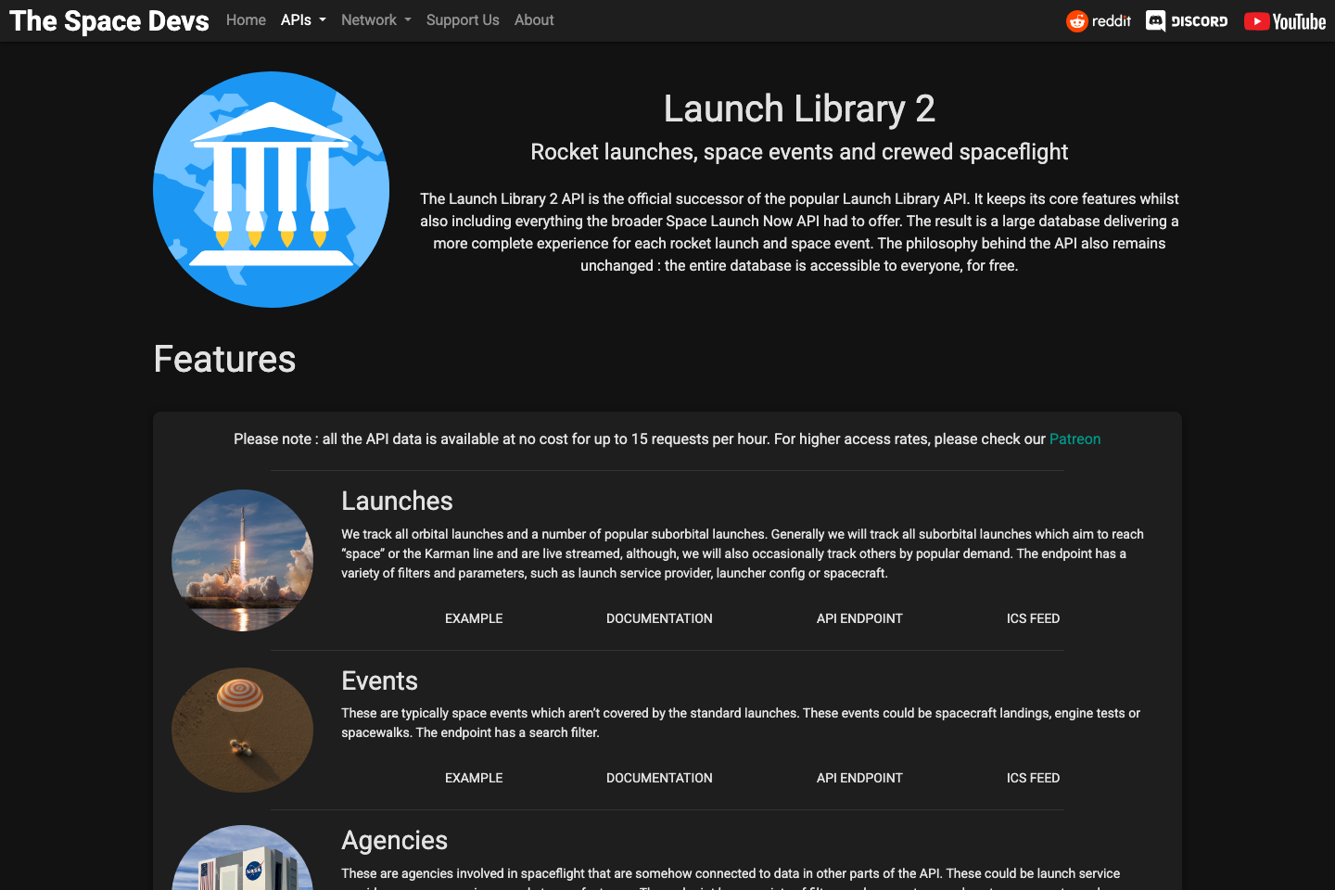Open the Launches EXAMPLE link

[x=474, y=618]
